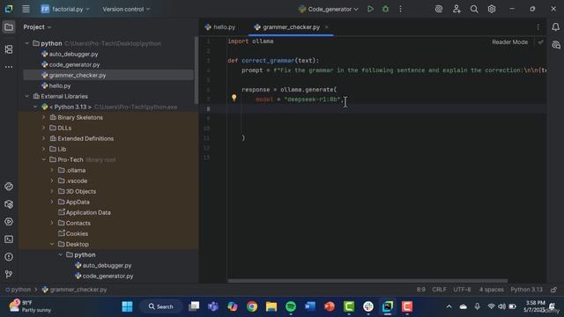Open the Notifications bell

555,27
